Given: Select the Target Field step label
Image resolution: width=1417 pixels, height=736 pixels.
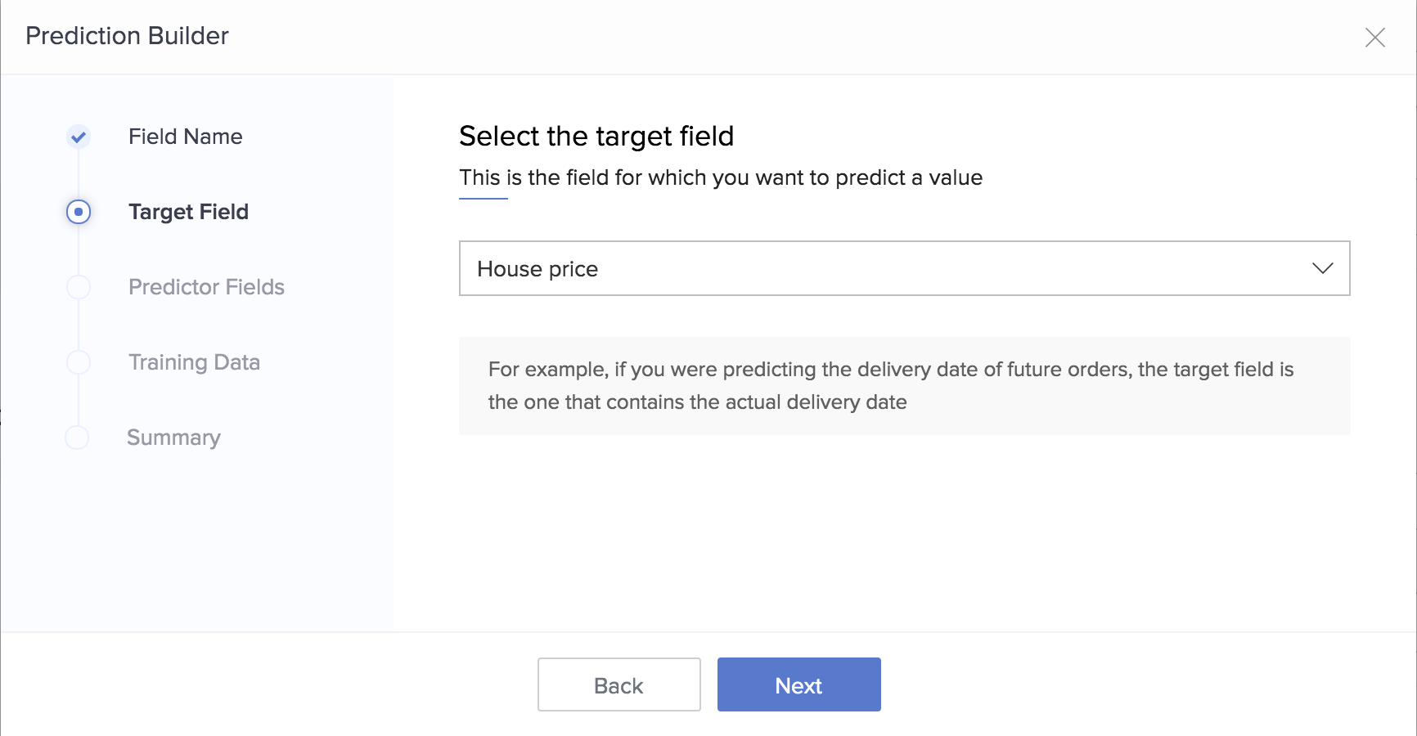Looking at the screenshot, I should [189, 212].
